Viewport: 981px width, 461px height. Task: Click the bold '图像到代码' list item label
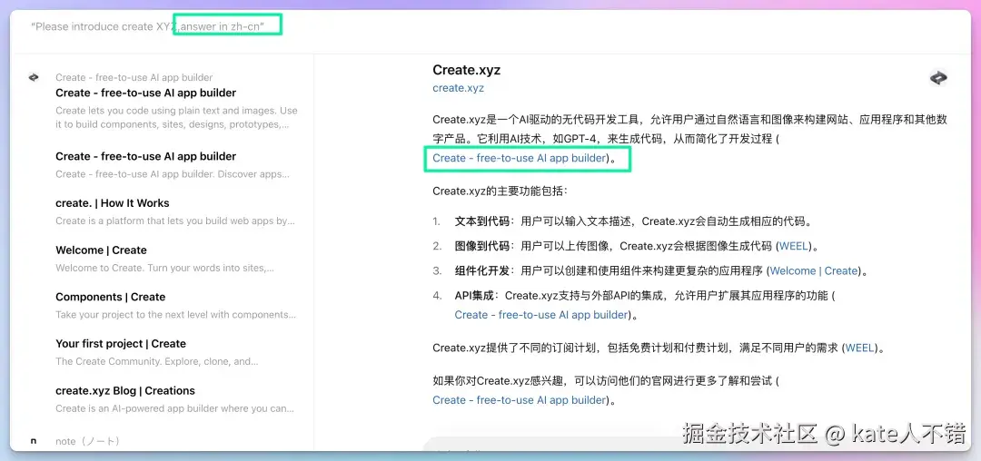coord(481,246)
